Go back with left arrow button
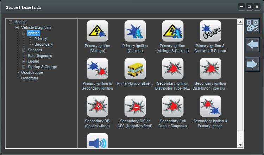This screenshot has height=155, width=264. click(x=252, y=45)
